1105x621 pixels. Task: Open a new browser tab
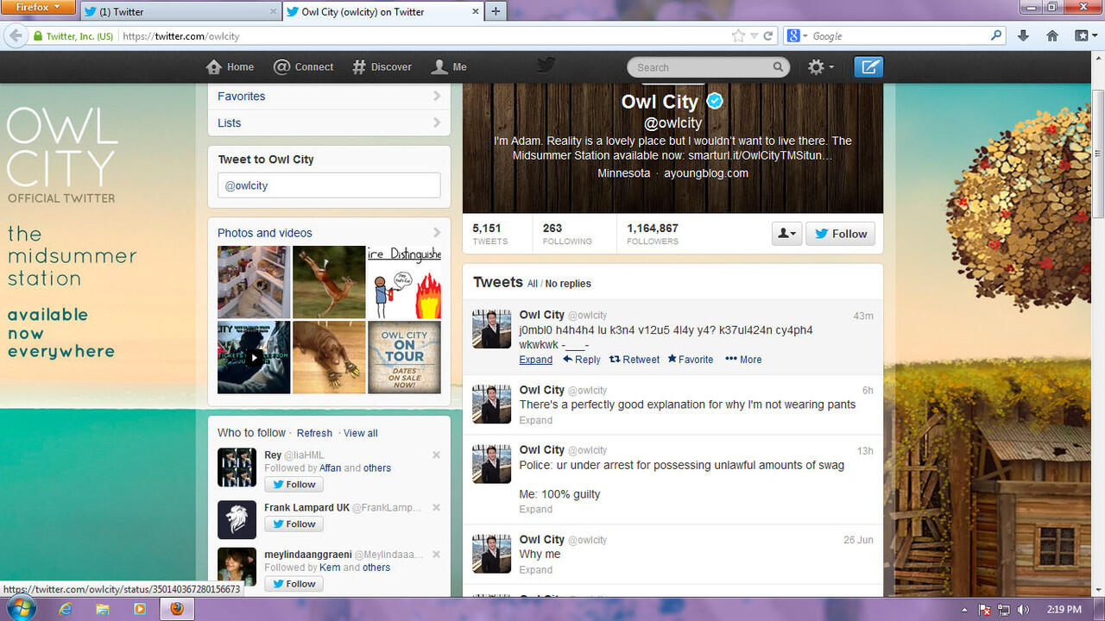(x=496, y=11)
